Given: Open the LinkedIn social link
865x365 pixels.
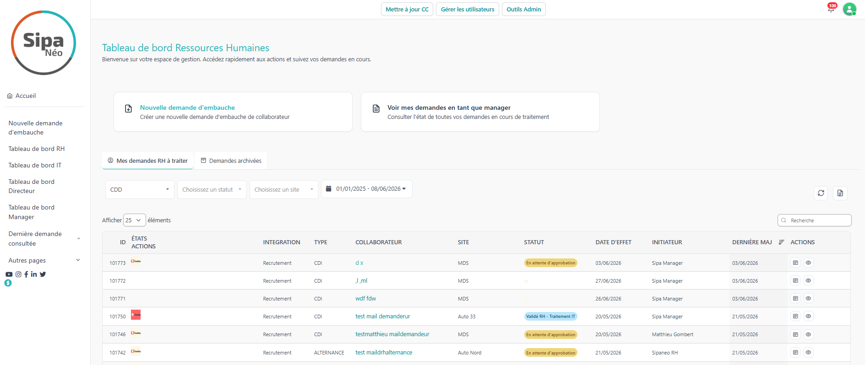Looking at the screenshot, I should [x=34, y=274].
